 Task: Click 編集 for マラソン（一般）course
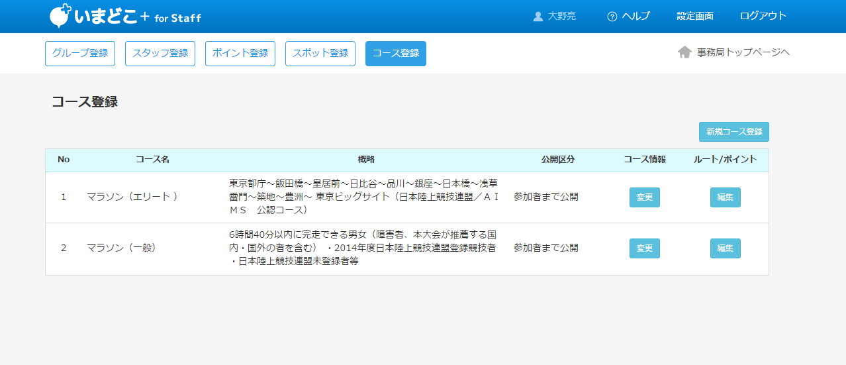coord(725,248)
